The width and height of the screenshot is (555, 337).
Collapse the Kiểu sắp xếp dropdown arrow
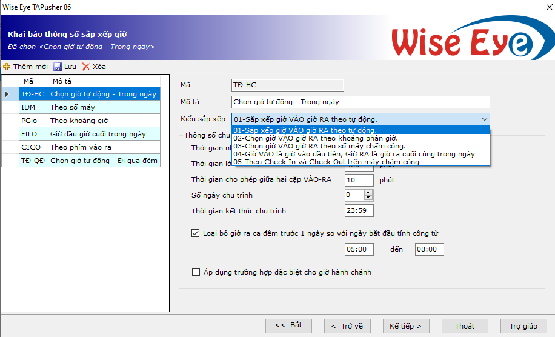(x=484, y=119)
